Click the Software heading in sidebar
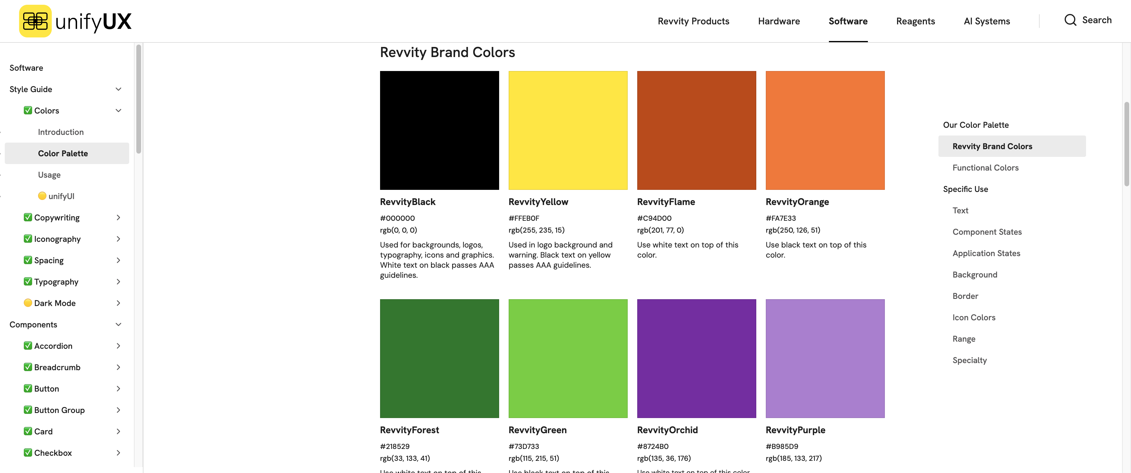Viewport: 1131px width, 473px height. click(x=26, y=68)
